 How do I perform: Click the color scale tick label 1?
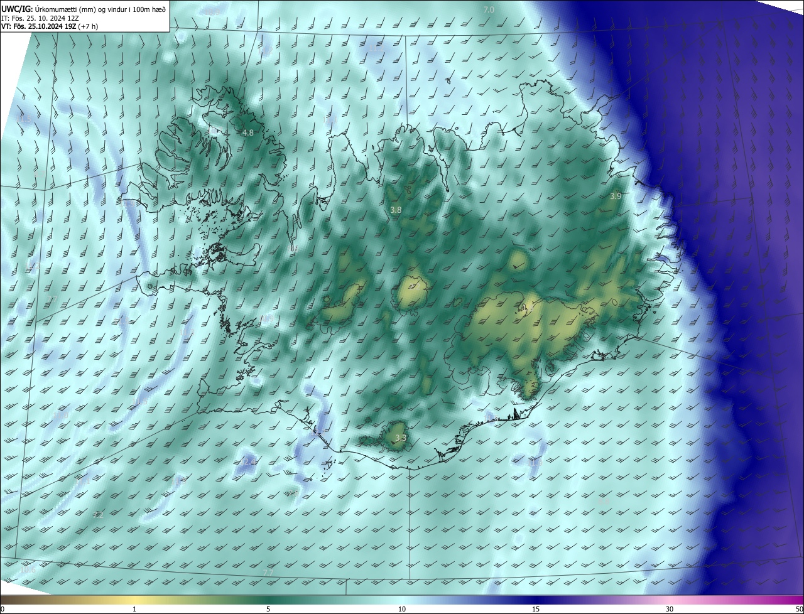[134, 609]
